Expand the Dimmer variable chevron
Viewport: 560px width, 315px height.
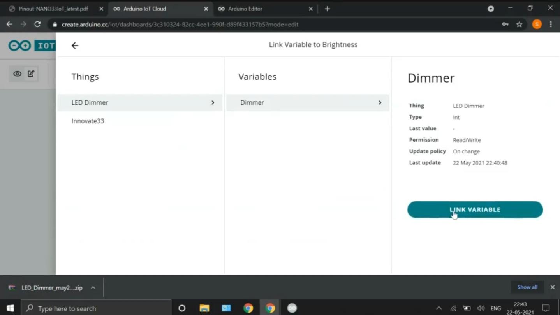click(x=380, y=102)
